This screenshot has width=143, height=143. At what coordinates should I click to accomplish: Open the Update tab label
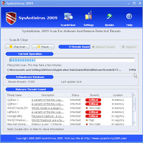[109, 25]
